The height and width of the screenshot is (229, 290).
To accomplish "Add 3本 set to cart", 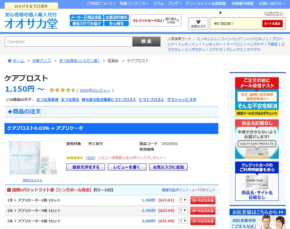I will point(203,221).
